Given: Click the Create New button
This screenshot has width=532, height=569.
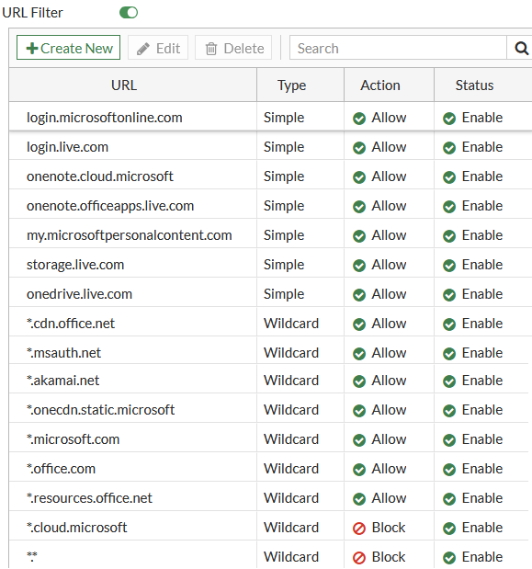Looking at the screenshot, I should coord(68,48).
